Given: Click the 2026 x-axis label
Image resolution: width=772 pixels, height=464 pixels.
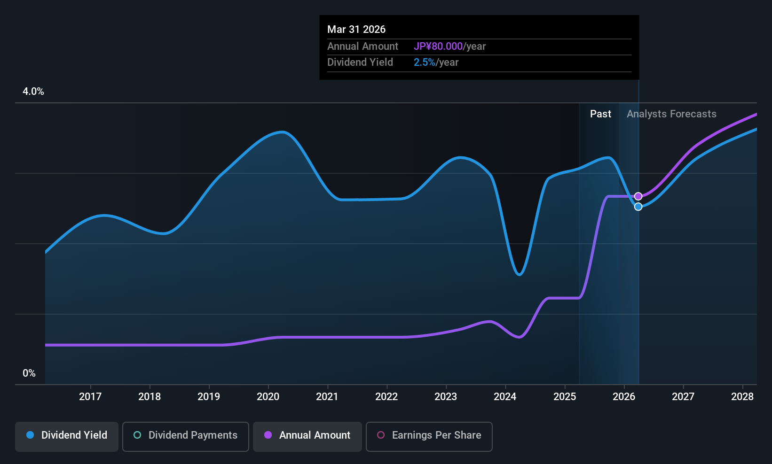Looking at the screenshot, I should point(624,397).
